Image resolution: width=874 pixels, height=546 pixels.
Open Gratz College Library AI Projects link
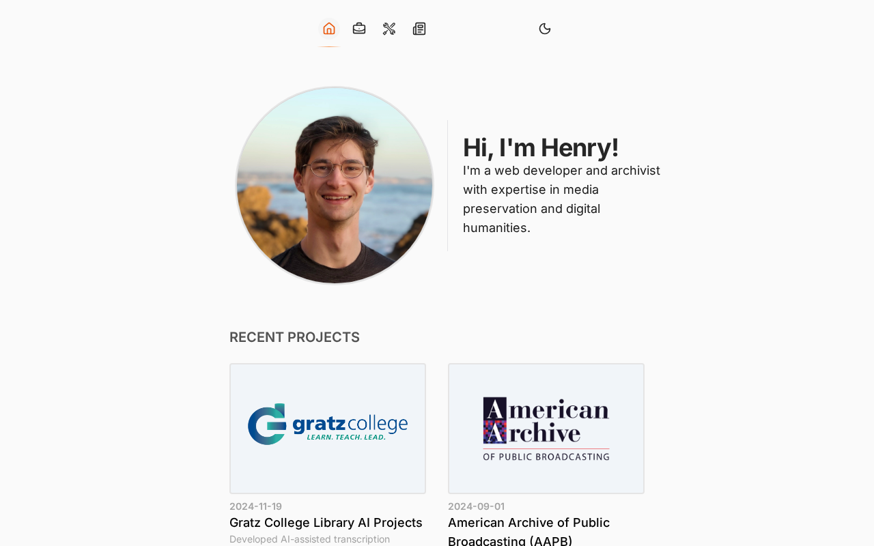click(326, 523)
